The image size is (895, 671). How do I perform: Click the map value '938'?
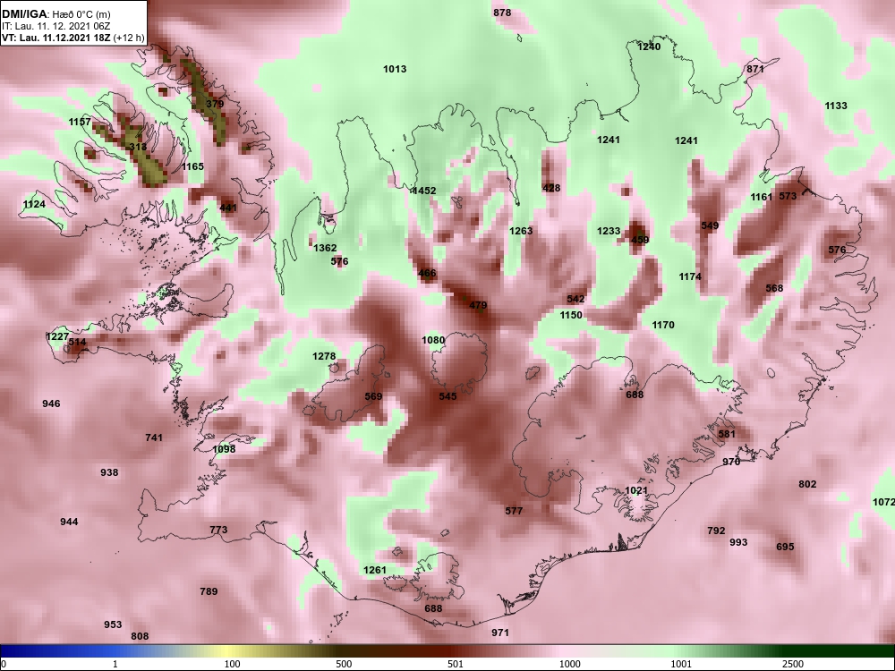coord(109,473)
